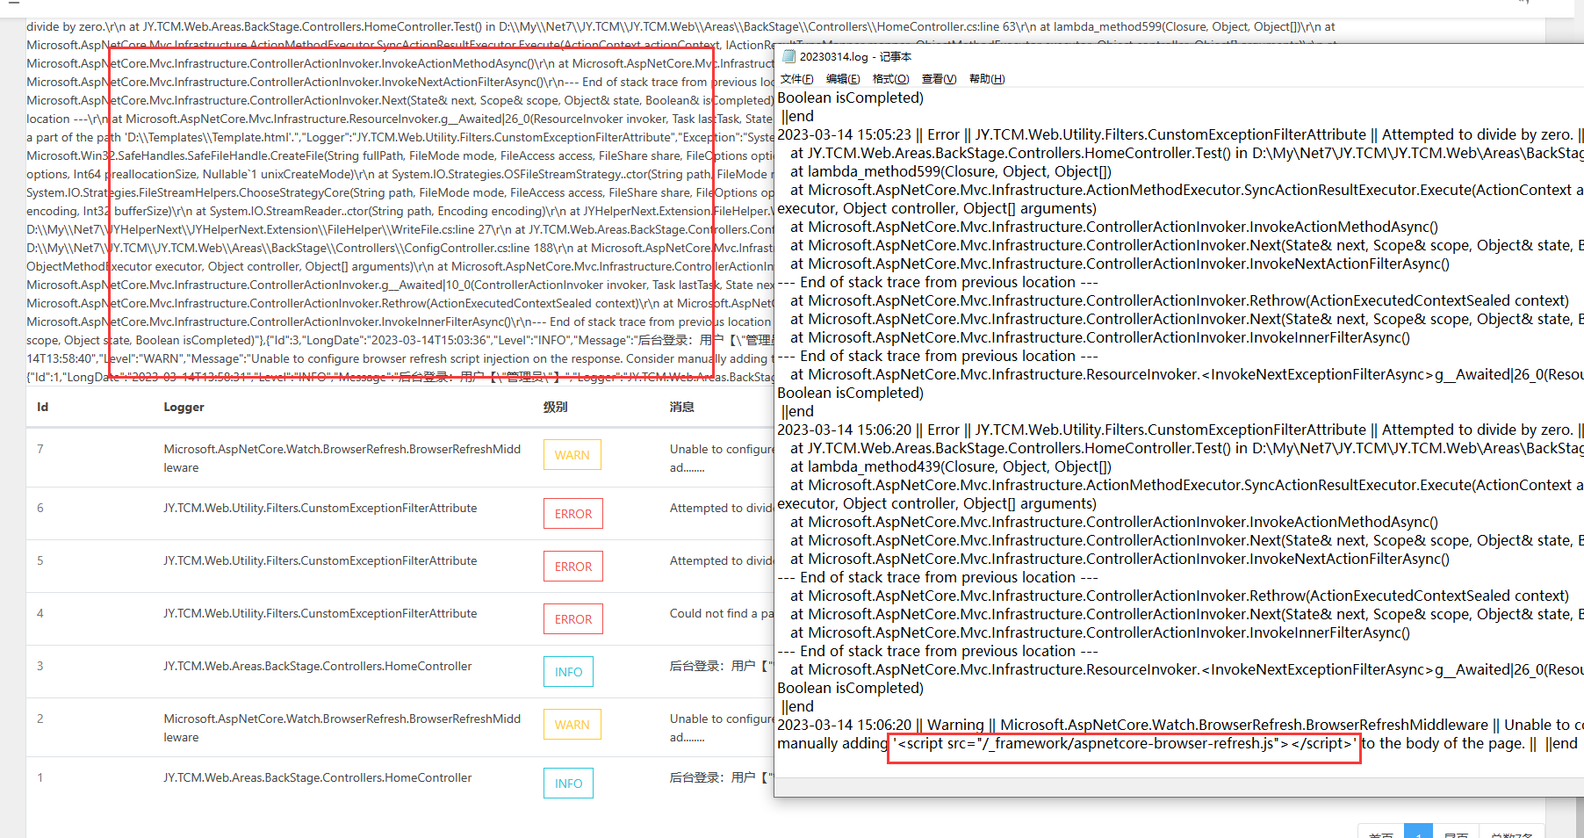This screenshot has width=1584, height=838.
Task: Click the ERROR badge in row 5
Action: (x=572, y=567)
